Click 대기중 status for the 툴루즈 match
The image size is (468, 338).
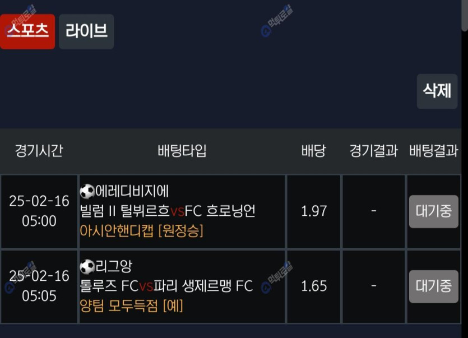point(433,286)
